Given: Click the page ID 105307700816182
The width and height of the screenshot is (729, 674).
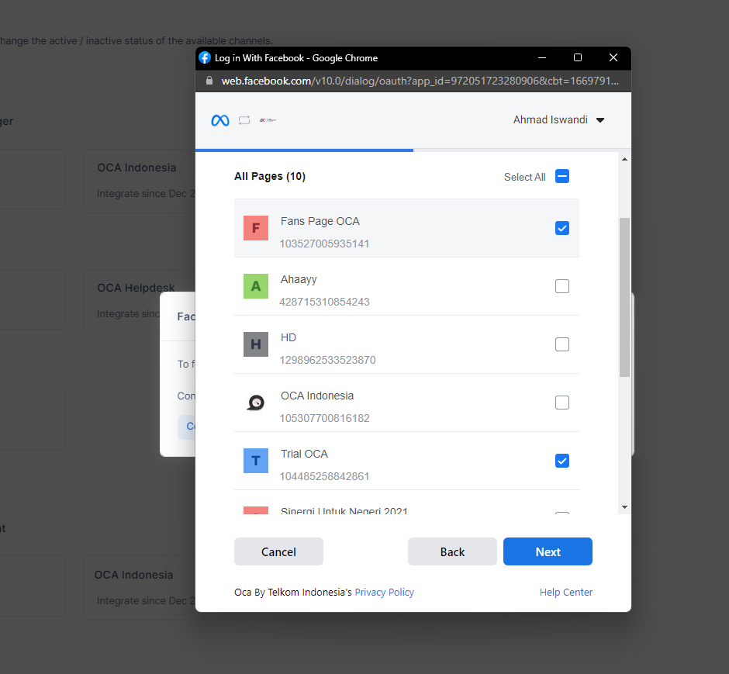Looking at the screenshot, I should click(324, 418).
